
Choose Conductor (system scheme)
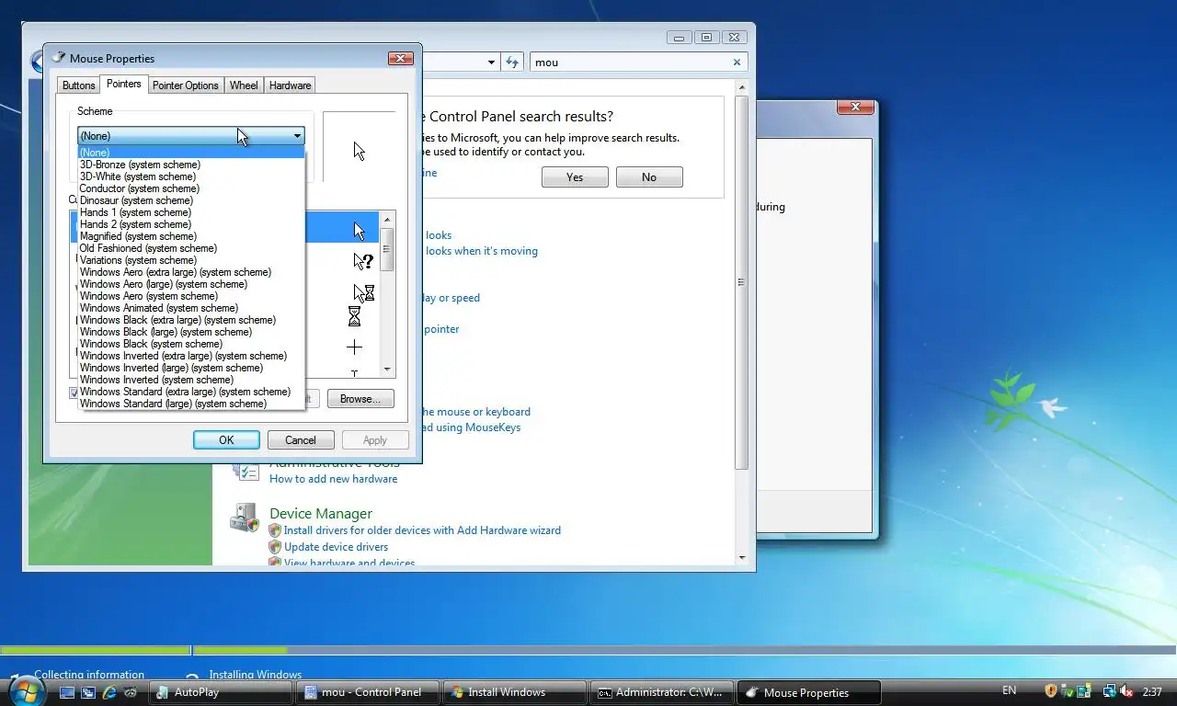click(190, 188)
